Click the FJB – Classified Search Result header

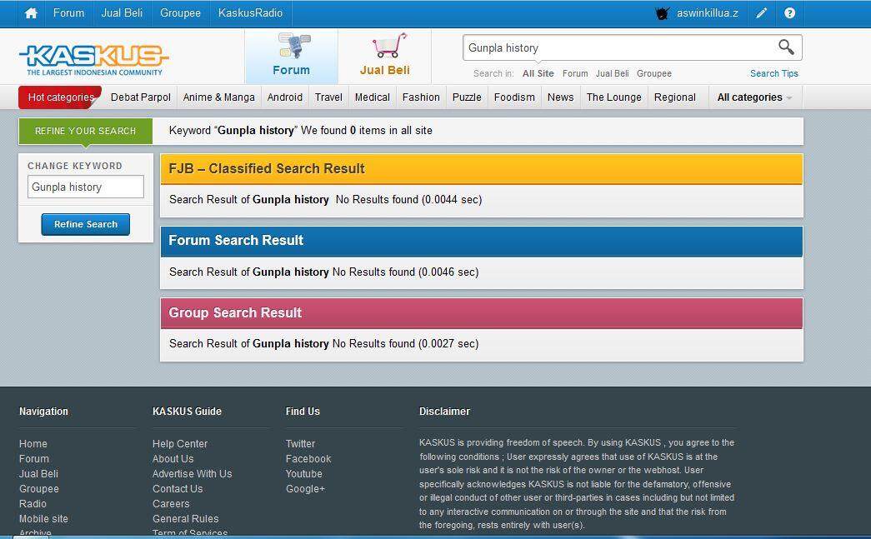(482, 169)
